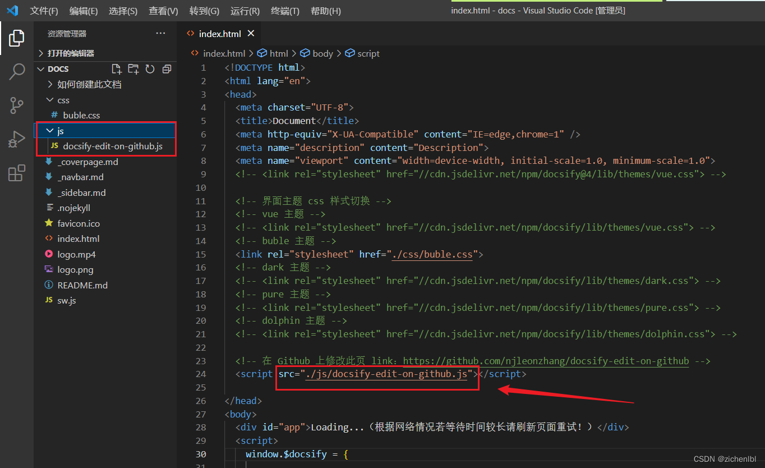The image size is (765, 468).
Task: Expand the 如何创建此文档 folder
Action: [x=105, y=84]
